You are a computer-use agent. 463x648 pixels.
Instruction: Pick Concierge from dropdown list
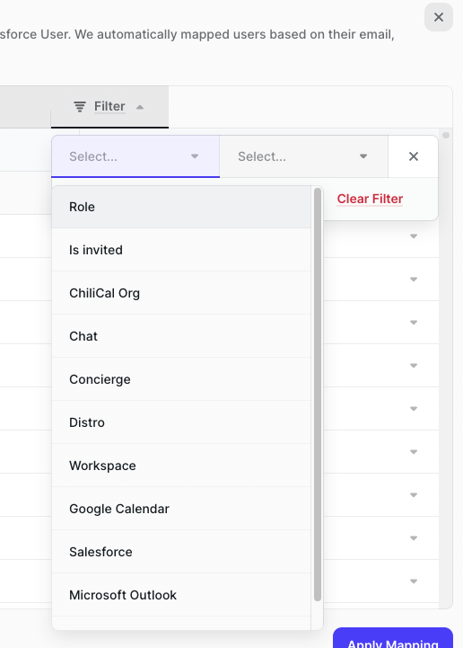(x=181, y=379)
